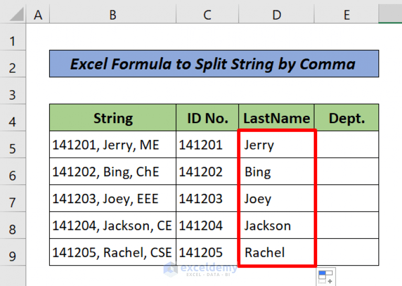Select column C header

208,15
